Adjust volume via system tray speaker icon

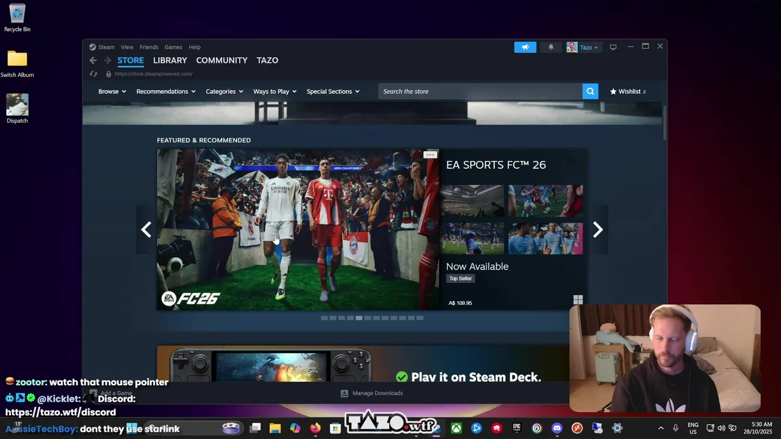tap(721, 428)
